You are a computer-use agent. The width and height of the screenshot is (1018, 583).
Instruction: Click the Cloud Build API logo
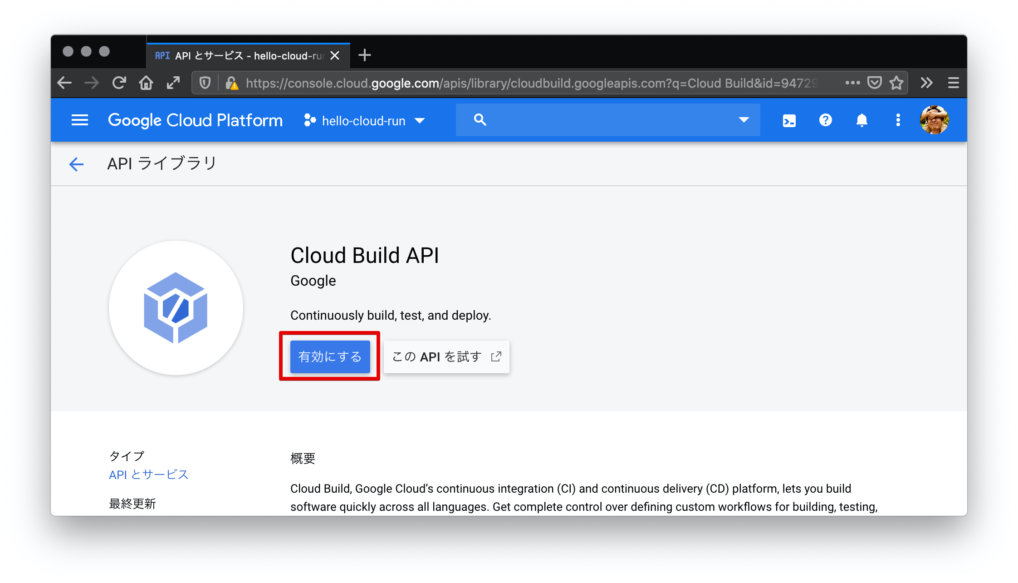click(176, 308)
